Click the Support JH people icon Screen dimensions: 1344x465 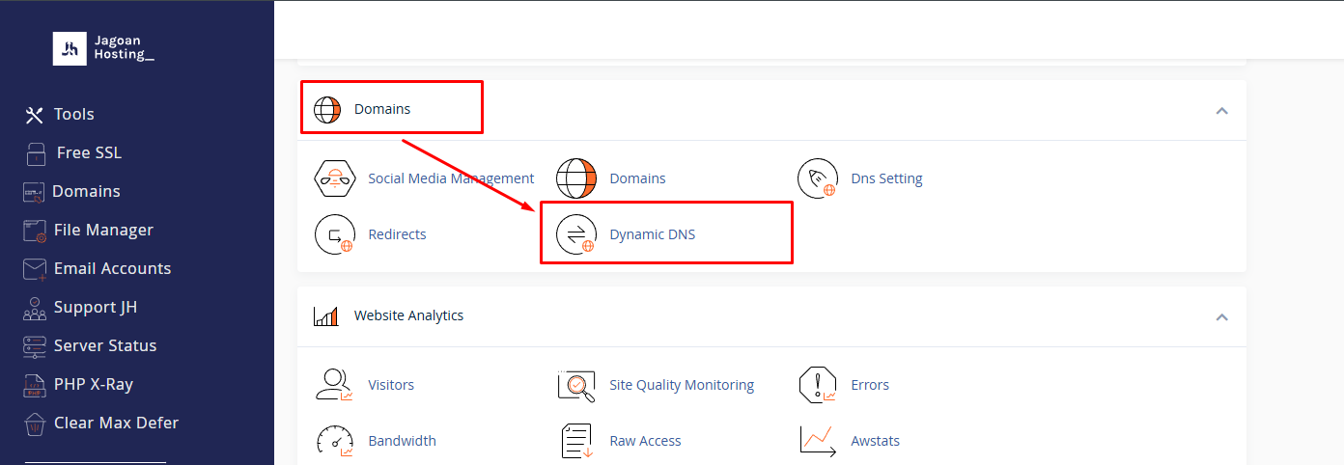[x=35, y=308]
